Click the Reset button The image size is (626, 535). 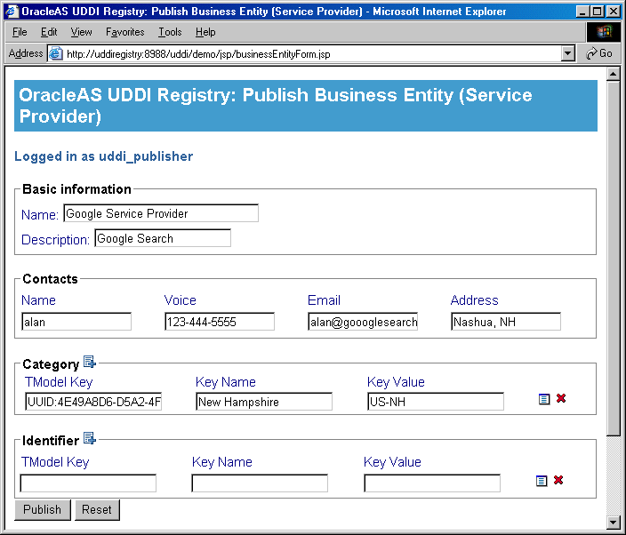pos(97,510)
